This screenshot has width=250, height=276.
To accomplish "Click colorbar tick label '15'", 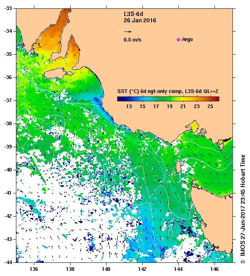I will click(142, 106).
